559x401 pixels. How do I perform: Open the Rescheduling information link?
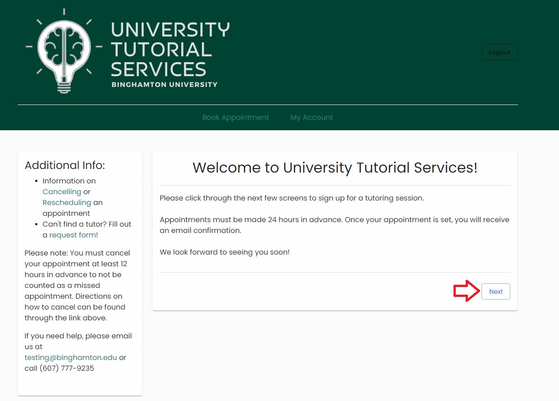67,202
